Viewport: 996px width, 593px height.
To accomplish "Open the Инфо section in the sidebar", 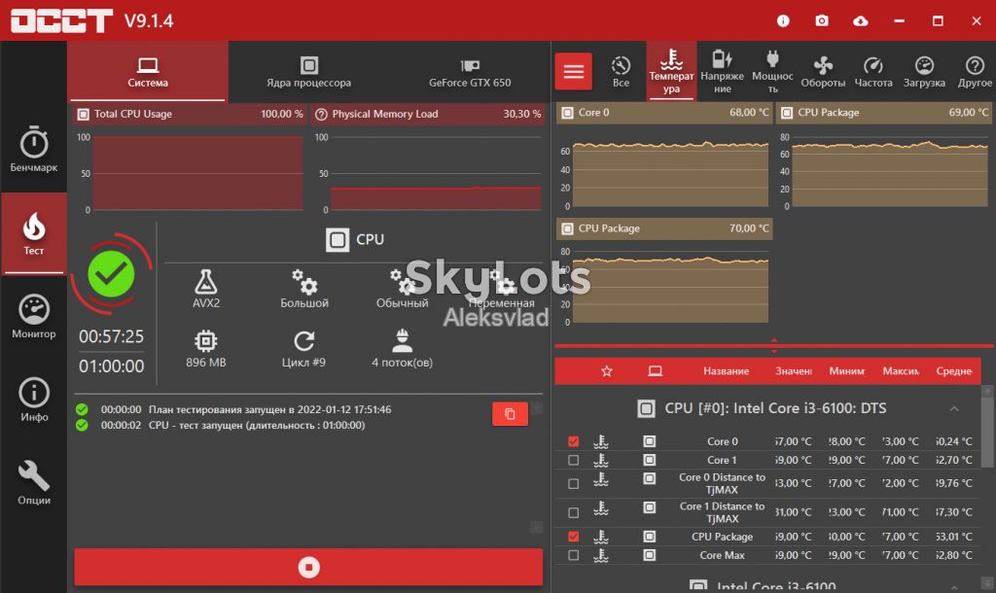I will pos(34,400).
